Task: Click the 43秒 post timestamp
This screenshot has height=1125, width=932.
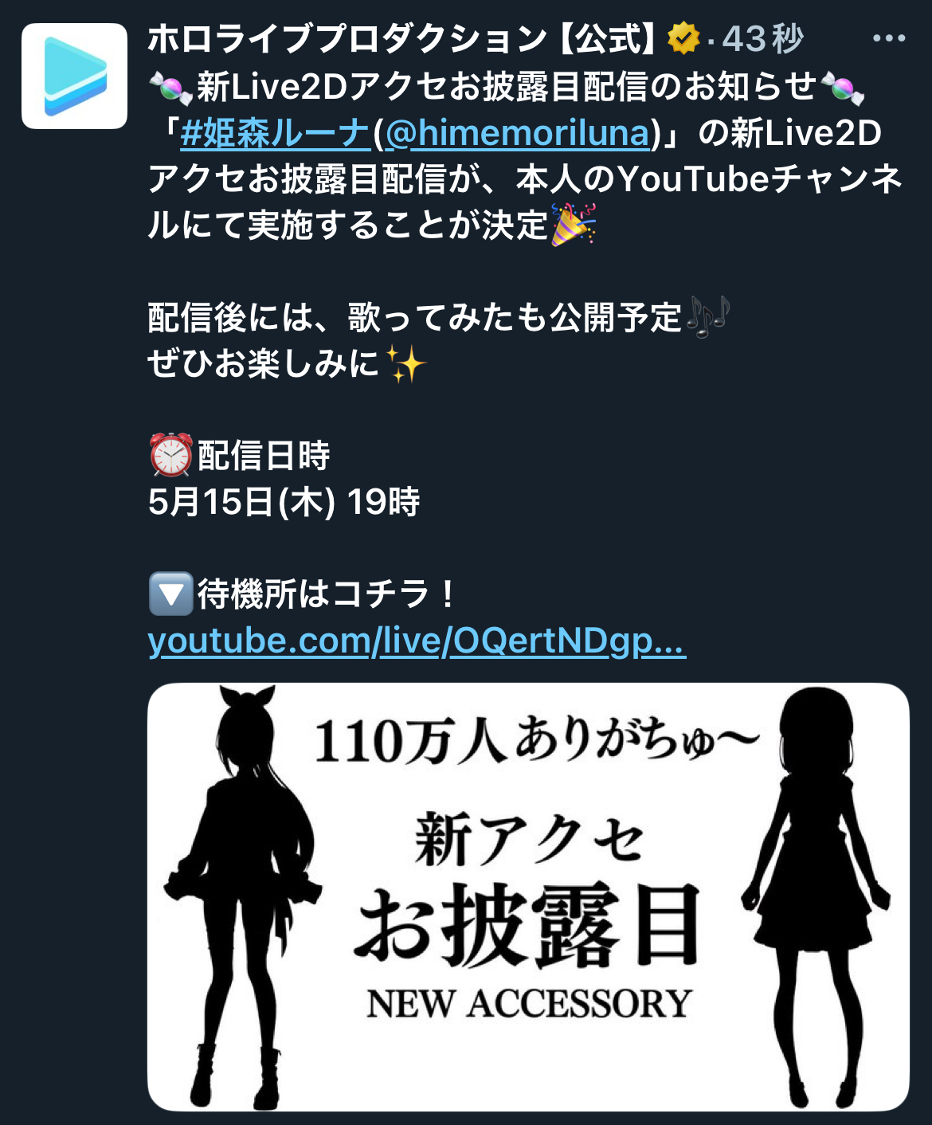Action: tap(763, 38)
